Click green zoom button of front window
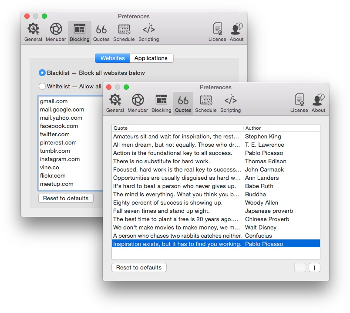 [x=126, y=87]
